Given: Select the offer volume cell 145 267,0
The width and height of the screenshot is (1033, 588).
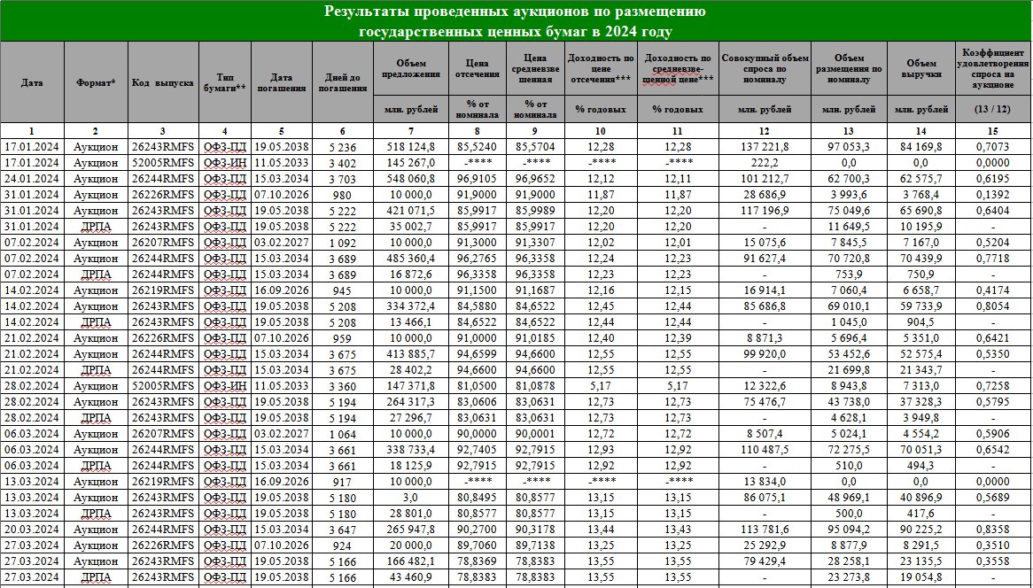Looking at the screenshot, I should pos(411,163).
